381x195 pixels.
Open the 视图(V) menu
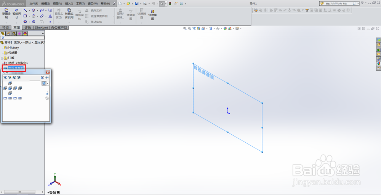[58, 4]
